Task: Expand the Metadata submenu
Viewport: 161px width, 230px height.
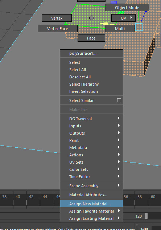Action: pyautogui.click(x=91, y=148)
